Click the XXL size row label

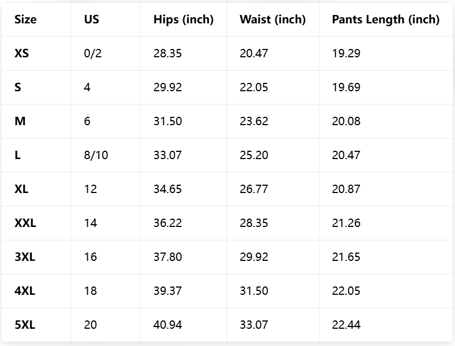coord(25,223)
